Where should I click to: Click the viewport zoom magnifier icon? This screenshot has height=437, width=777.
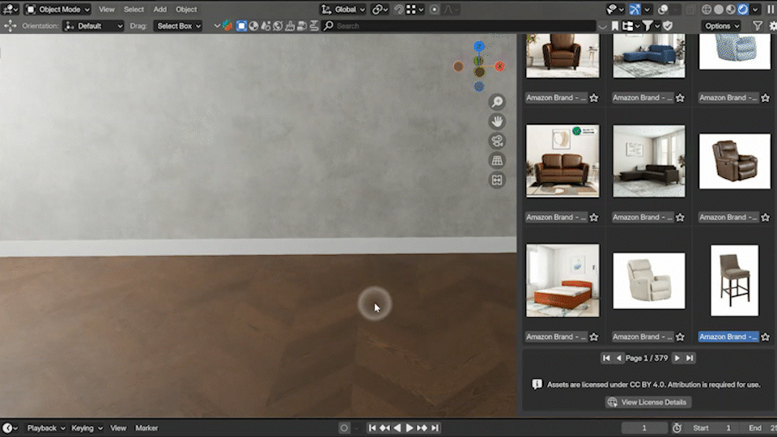click(x=497, y=102)
